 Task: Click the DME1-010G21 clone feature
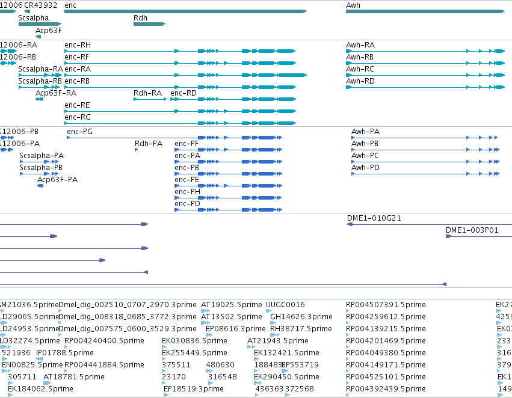coord(430,224)
